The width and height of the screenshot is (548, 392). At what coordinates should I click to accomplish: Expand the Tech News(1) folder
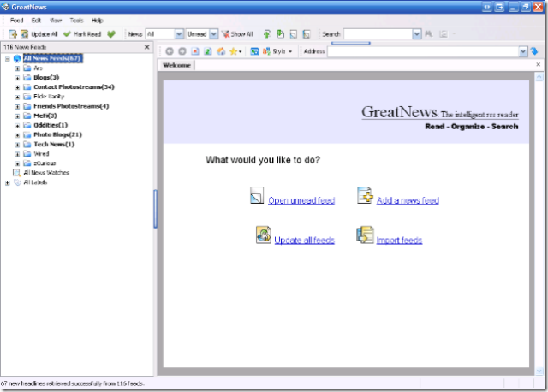point(17,145)
